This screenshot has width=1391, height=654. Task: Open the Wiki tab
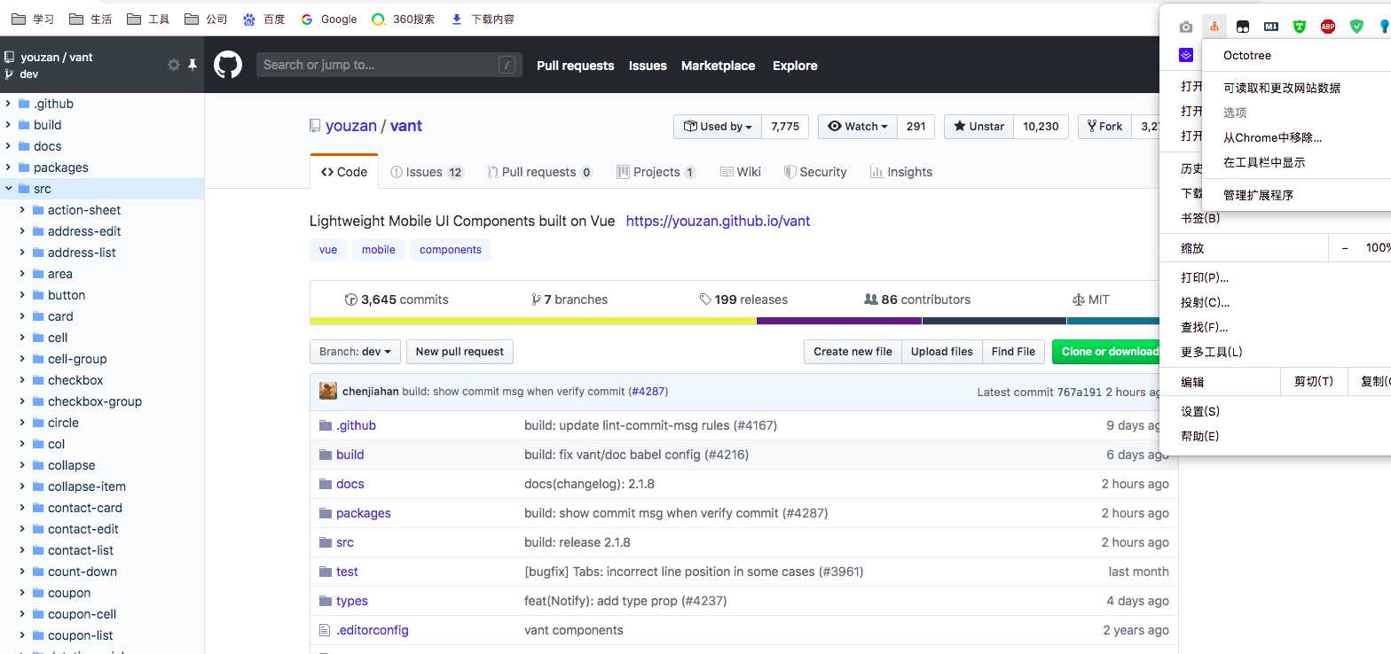click(x=741, y=172)
